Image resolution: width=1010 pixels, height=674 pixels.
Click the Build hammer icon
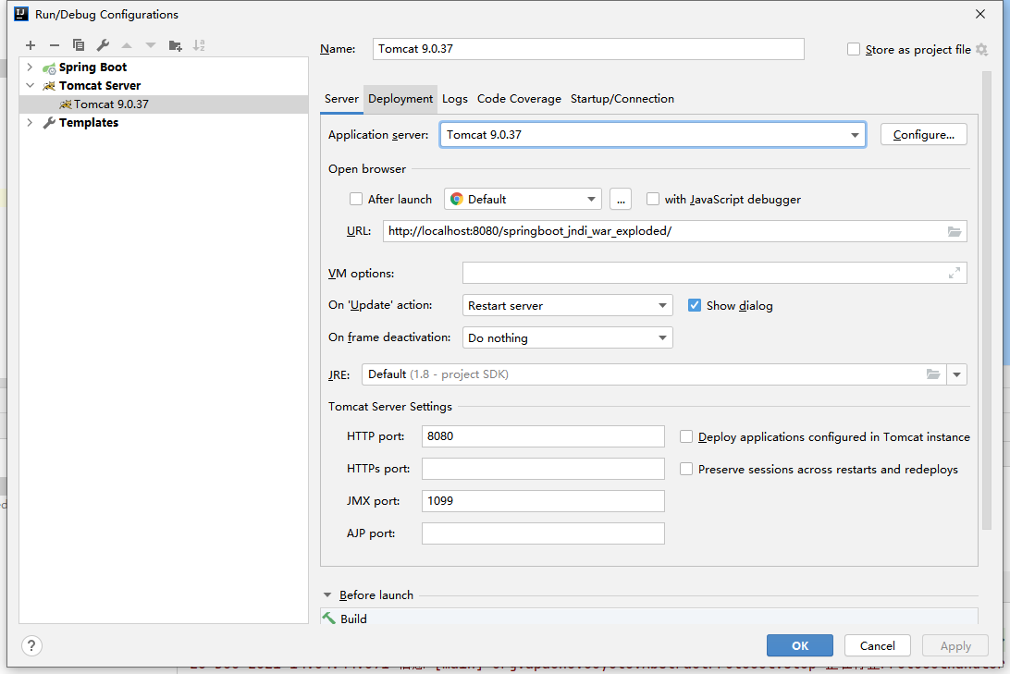click(x=329, y=618)
